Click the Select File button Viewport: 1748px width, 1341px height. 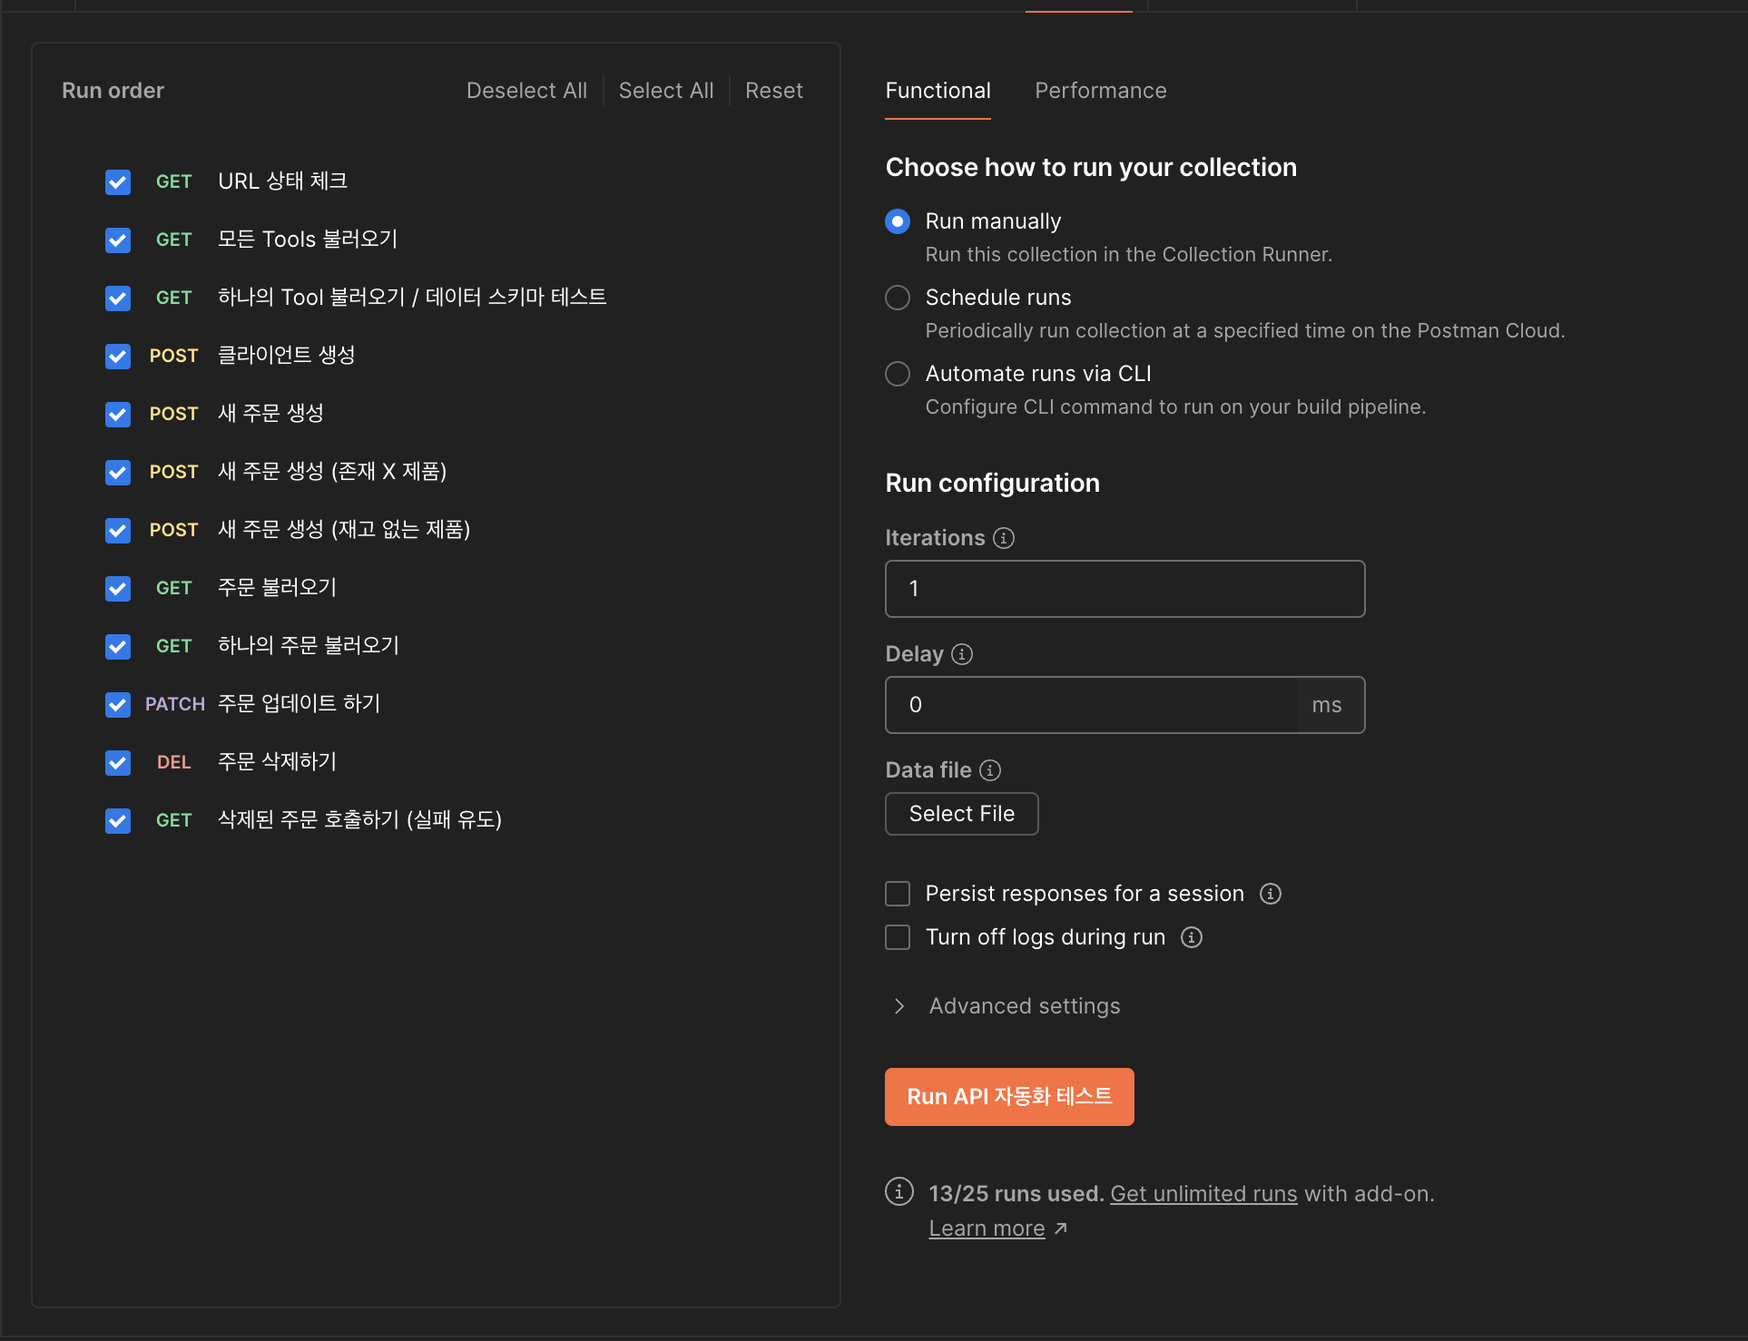961,814
